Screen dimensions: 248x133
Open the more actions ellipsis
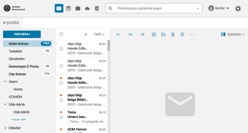192,34
